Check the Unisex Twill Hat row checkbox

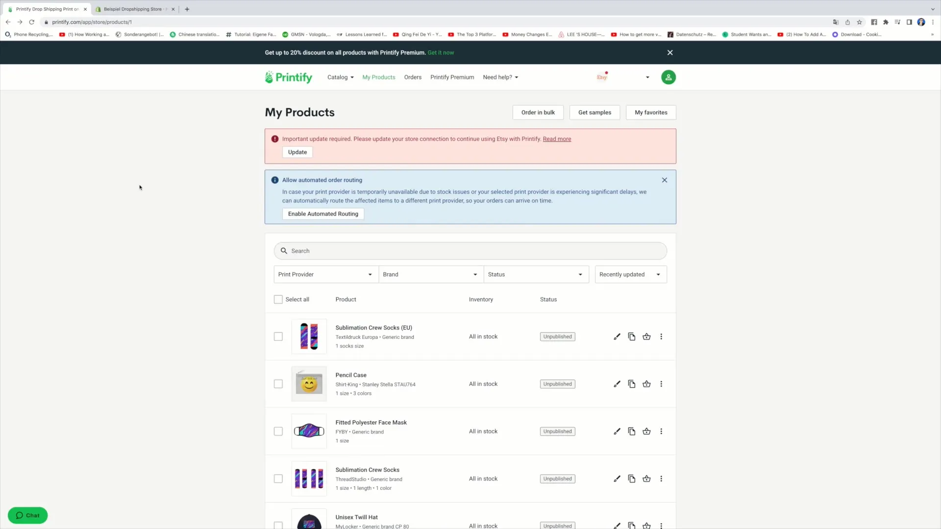[278, 526]
